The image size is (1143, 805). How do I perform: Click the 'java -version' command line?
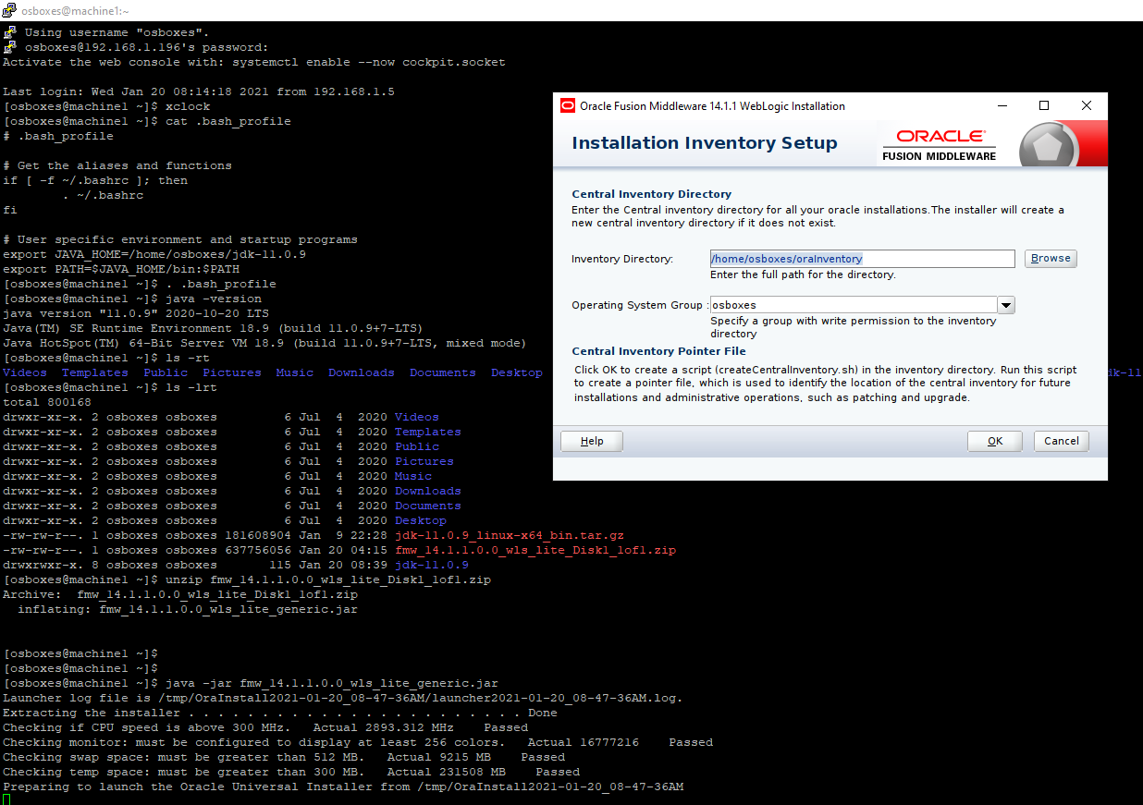pyautogui.click(x=132, y=299)
